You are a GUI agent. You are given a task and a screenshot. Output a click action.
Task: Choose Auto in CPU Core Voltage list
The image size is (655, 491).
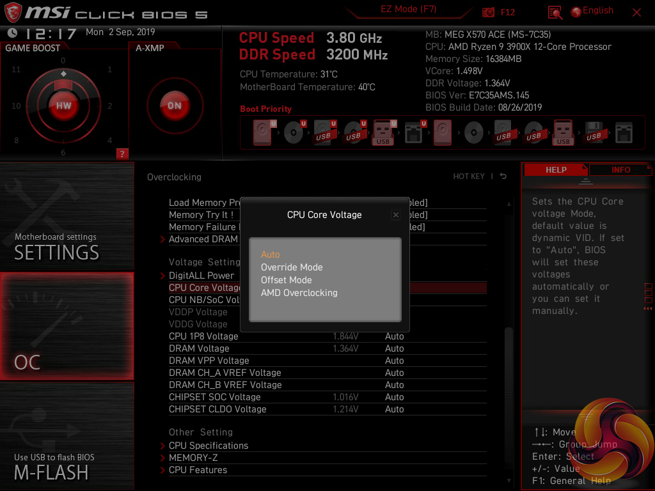tap(271, 254)
